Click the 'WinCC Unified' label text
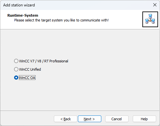This screenshot has height=126, width=160. pyautogui.click(x=30, y=69)
